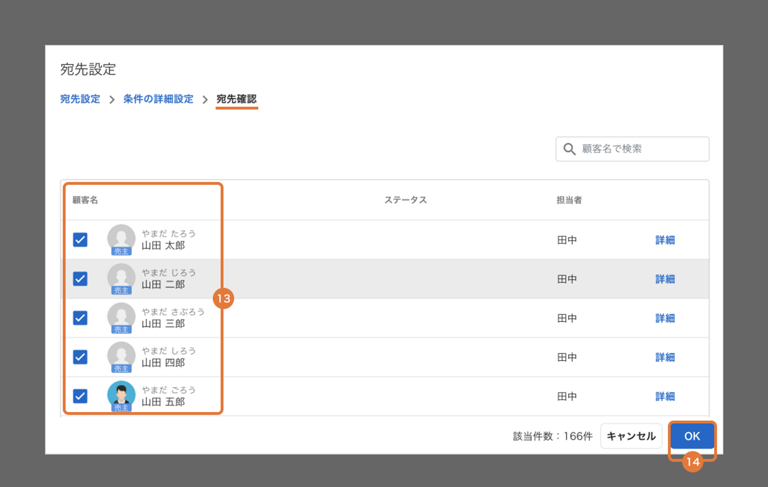
Task: Click the 売主 badge on 山田 四郎
Action: tap(121, 369)
